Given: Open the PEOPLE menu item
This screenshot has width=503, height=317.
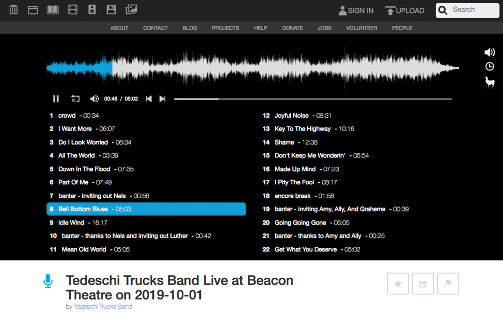Looking at the screenshot, I should 402,28.
